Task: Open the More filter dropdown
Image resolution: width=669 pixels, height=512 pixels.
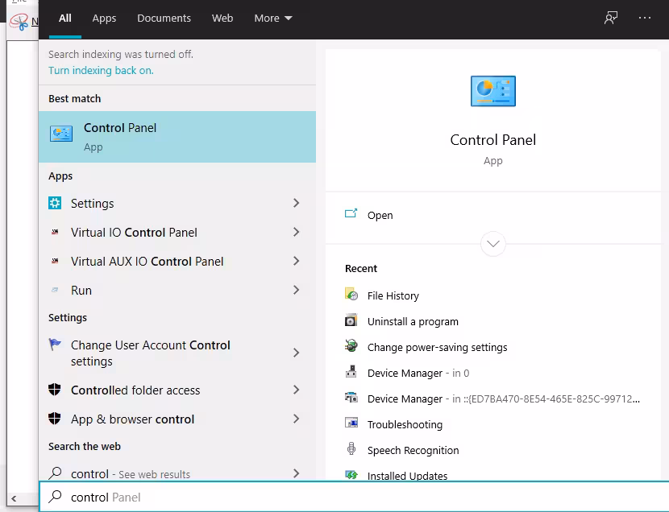Action: (273, 18)
